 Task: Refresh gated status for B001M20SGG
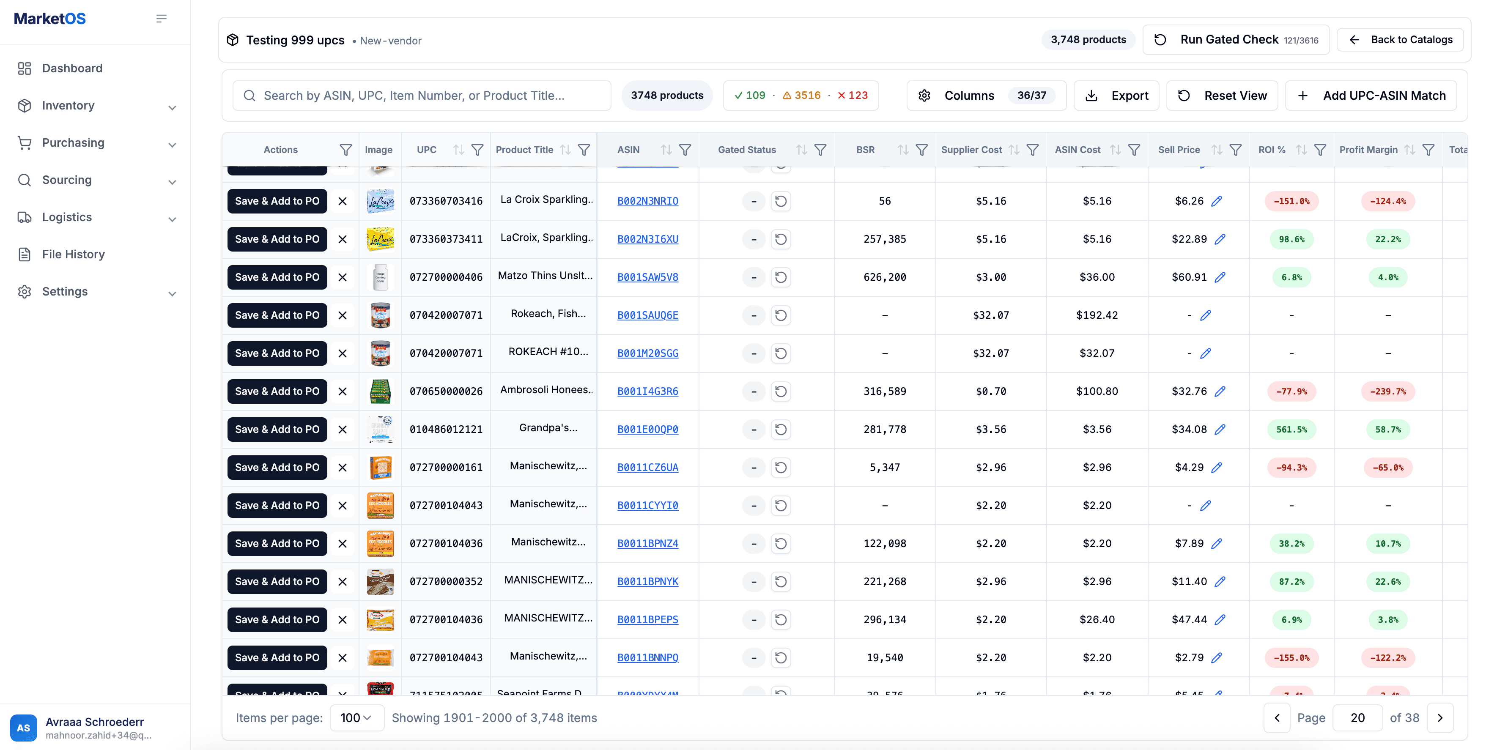click(x=781, y=354)
